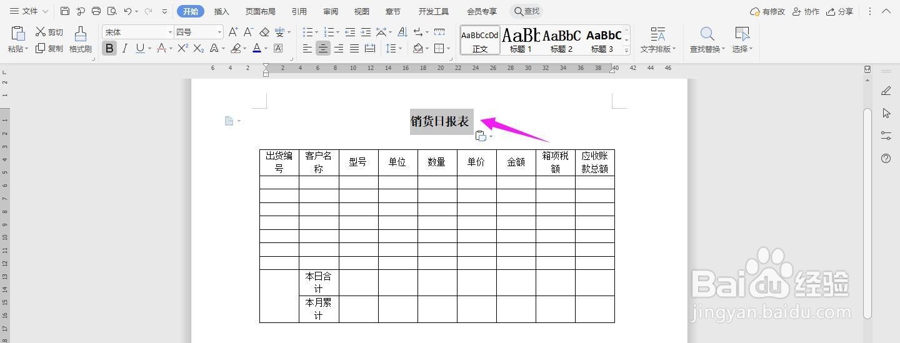This screenshot has height=343, width=900.
Task: Align text right
Action: [339, 48]
